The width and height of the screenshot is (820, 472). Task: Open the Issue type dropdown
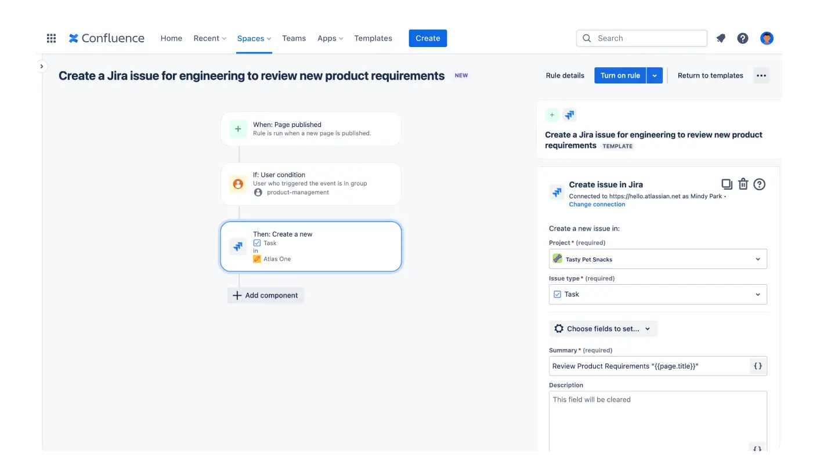658,295
